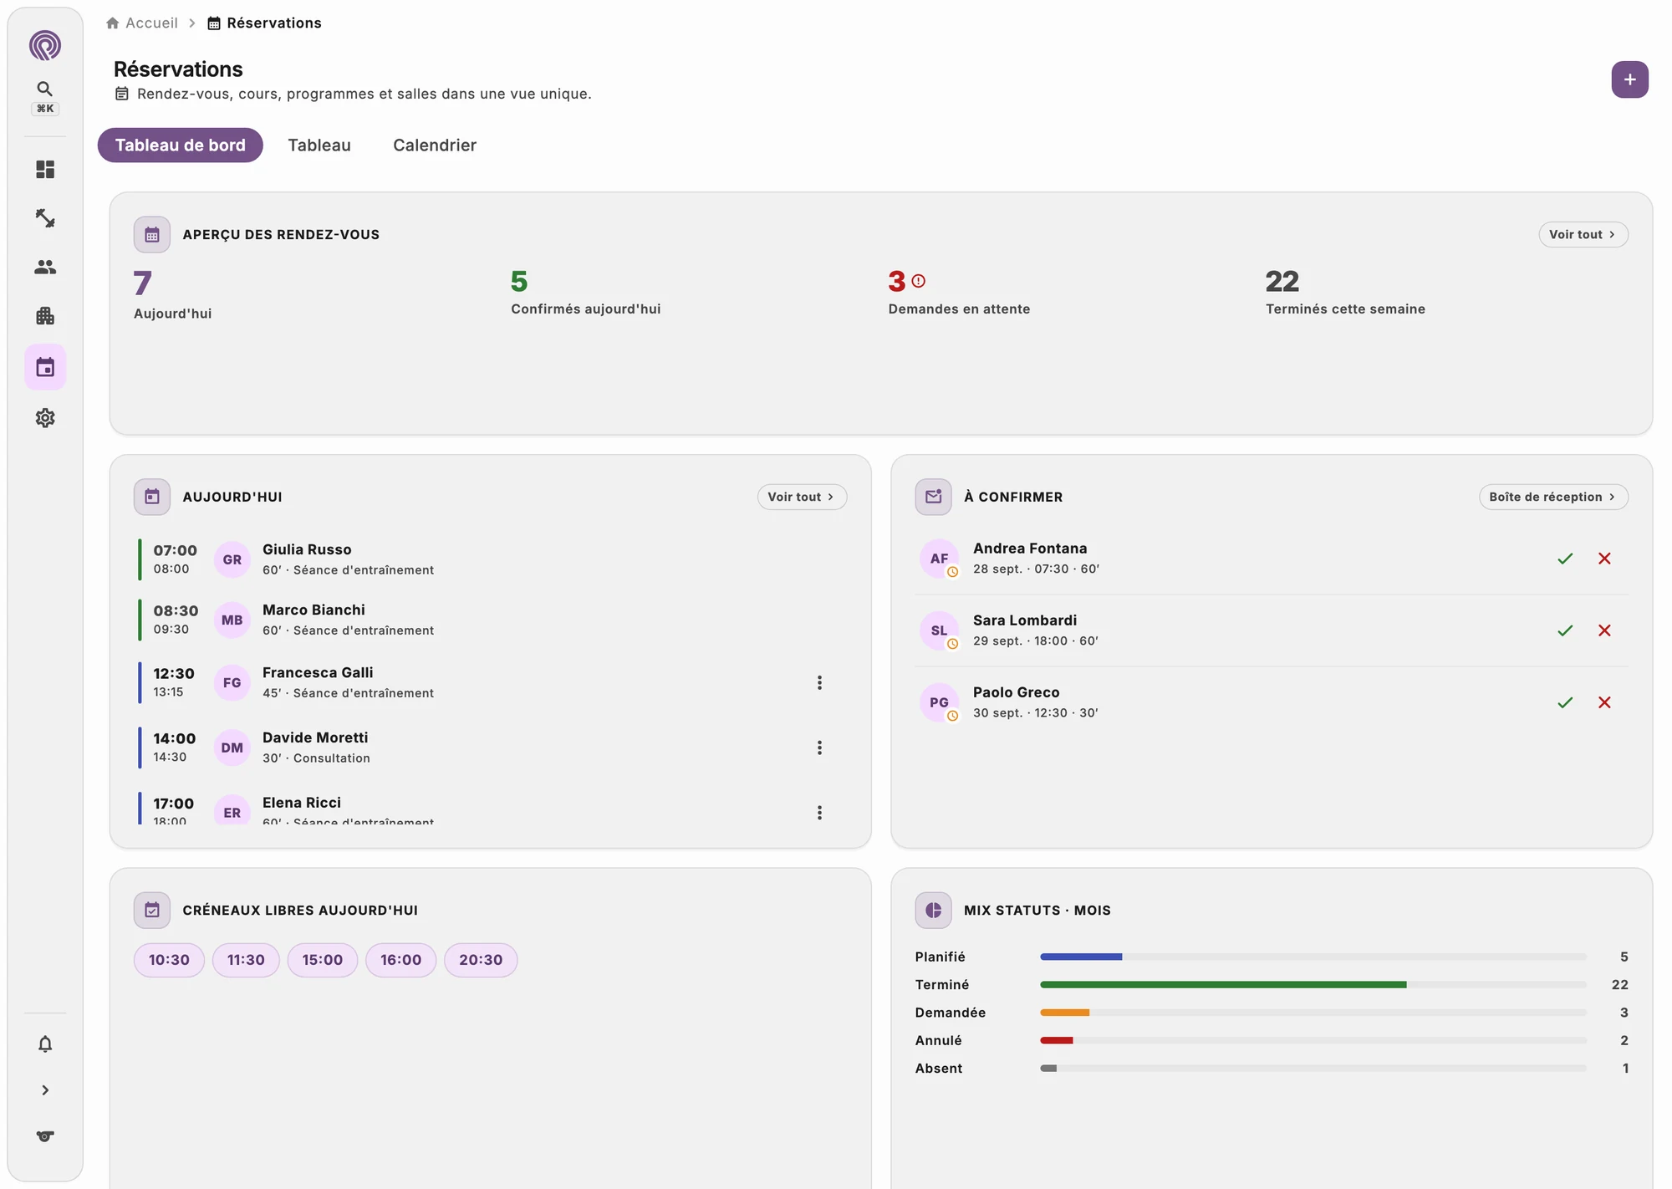Image resolution: width=1672 pixels, height=1189 pixels.
Task: Reject Sara Lombardi's request with the red X
Action: [x=1604, y=630]
